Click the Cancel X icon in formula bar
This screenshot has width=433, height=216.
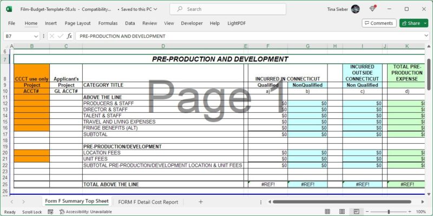tap(51, 36)
